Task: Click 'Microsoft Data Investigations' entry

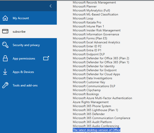Action: coord(92,78)
